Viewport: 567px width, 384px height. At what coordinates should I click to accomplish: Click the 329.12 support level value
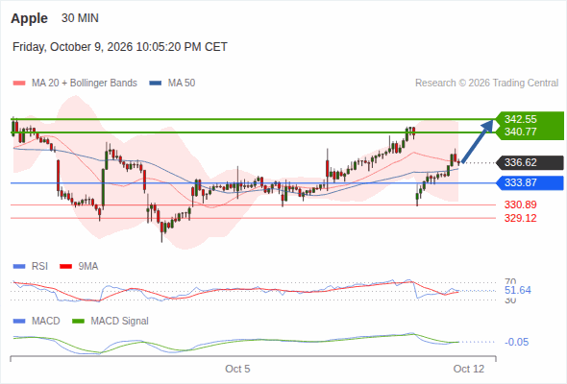point(520,218)
